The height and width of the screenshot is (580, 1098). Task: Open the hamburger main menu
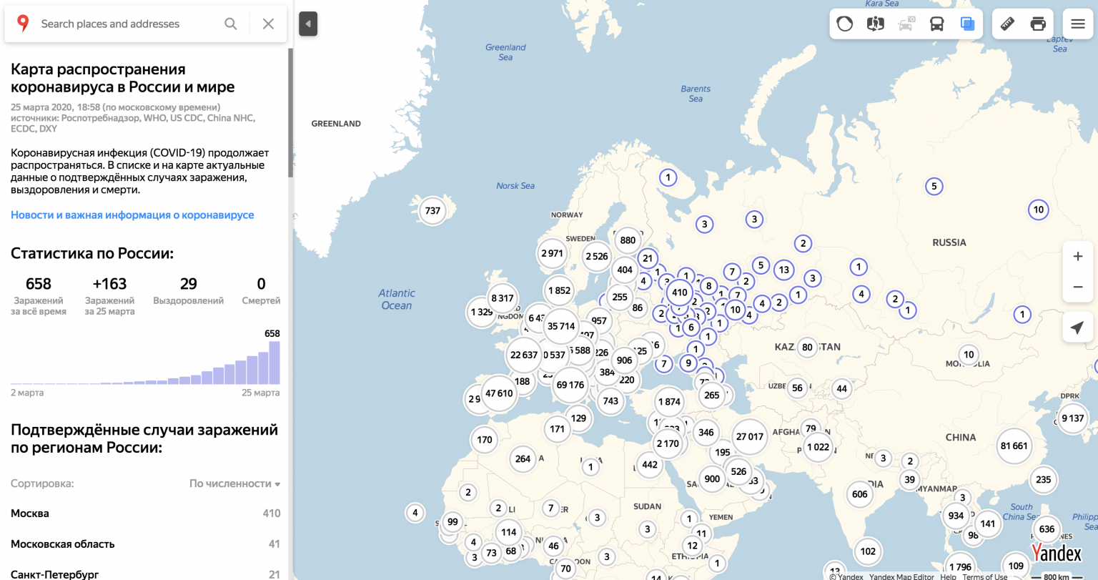tap(1078, 24)
